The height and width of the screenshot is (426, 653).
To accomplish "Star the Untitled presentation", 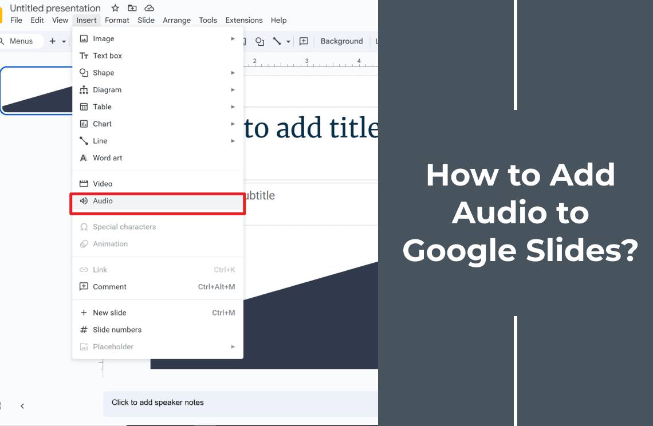I will coord(115,8).
